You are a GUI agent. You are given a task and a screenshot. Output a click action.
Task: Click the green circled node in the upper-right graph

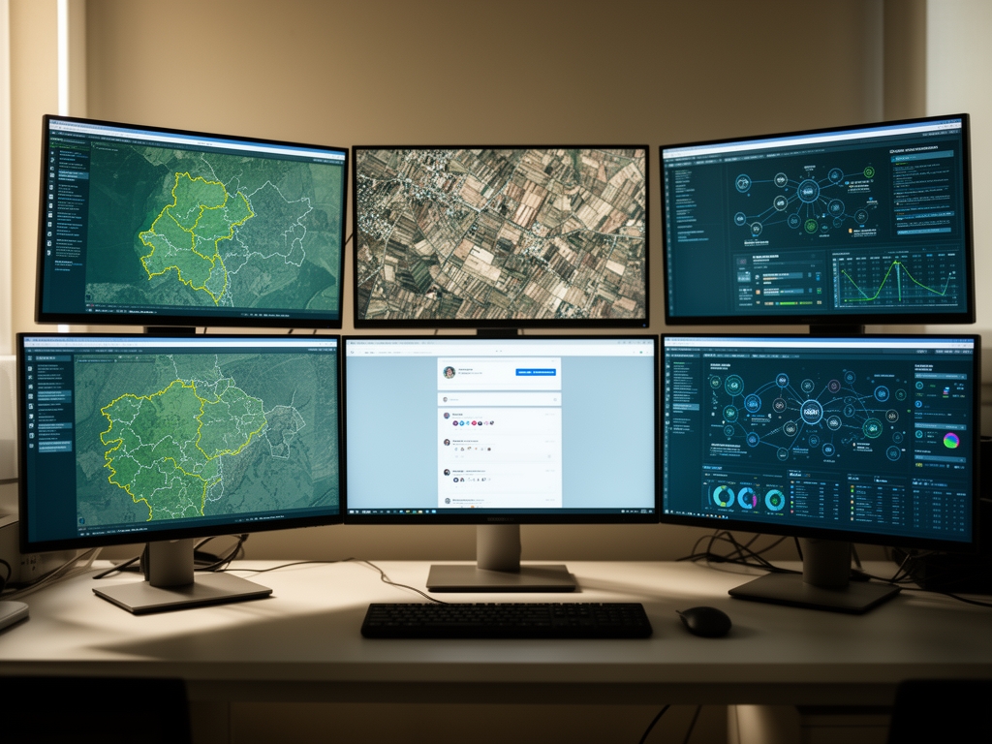868,172
